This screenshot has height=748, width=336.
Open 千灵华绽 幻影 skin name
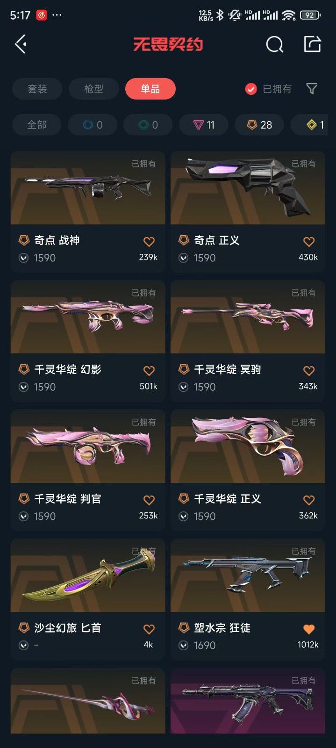(68, 369)
